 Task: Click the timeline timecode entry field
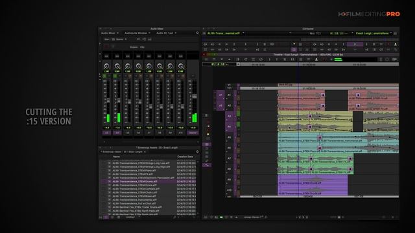click(219, 64)
